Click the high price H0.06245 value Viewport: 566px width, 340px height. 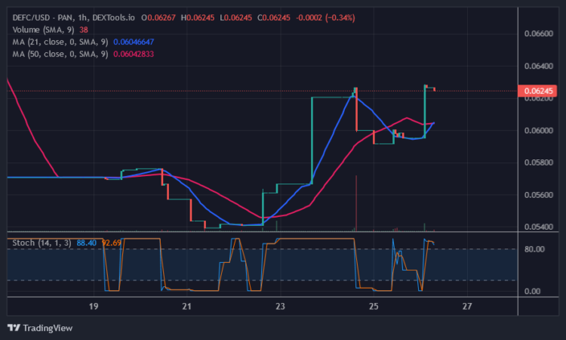198,17
